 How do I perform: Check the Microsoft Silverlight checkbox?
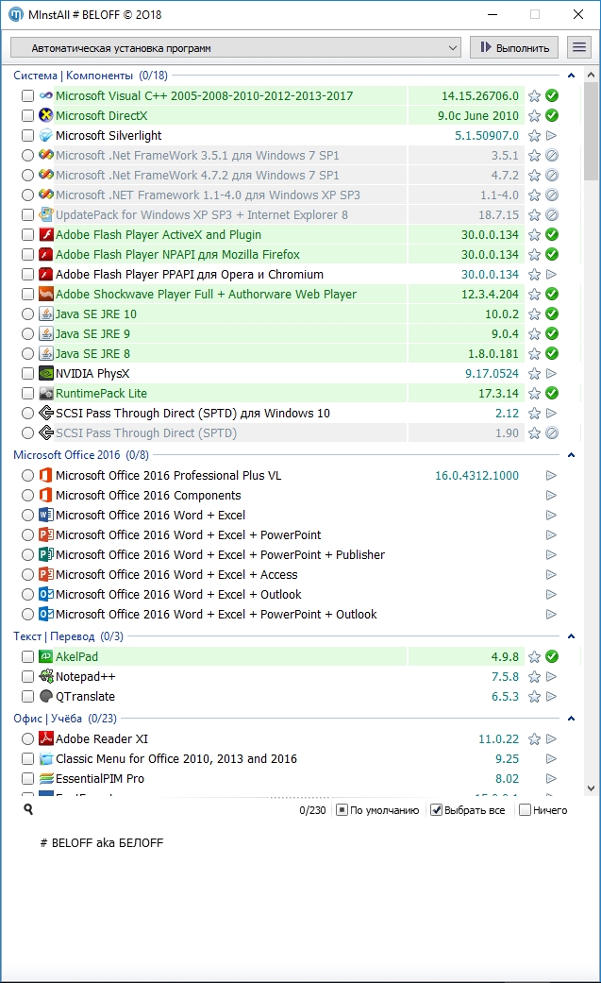pos(27,135)
